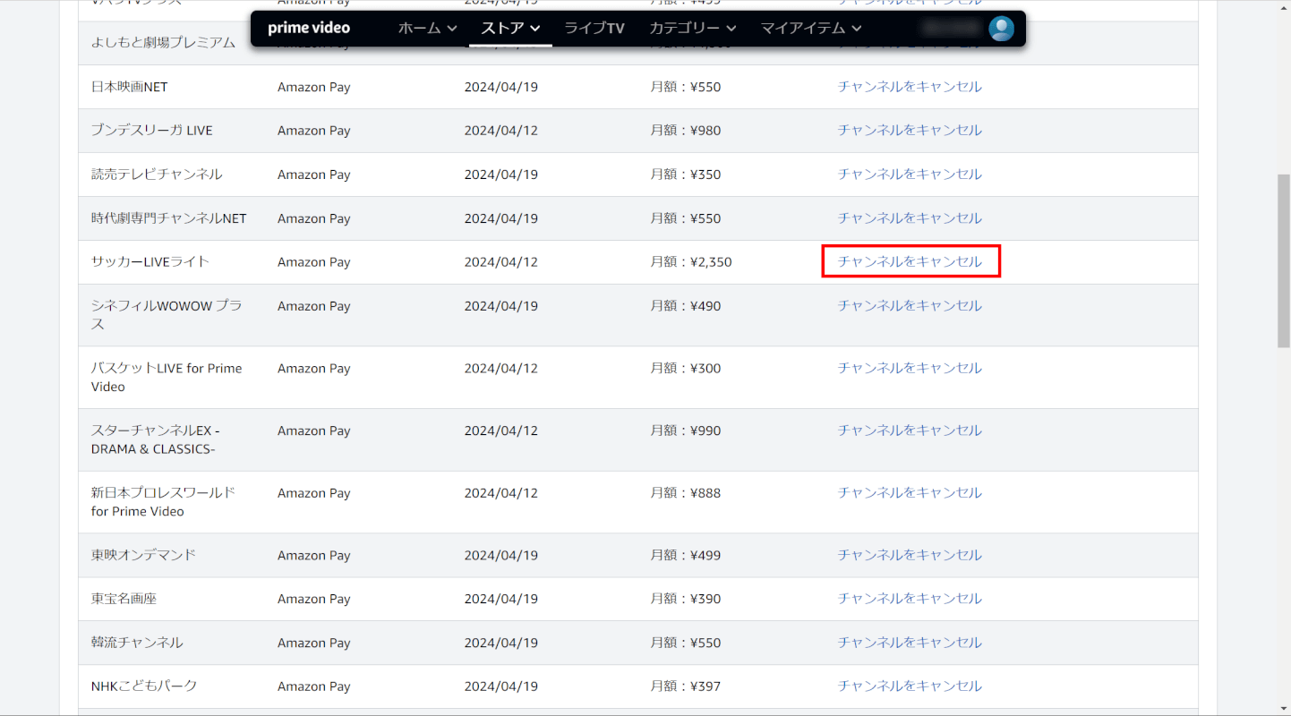Open the Prime Video logo homepage

coord(309,28)
